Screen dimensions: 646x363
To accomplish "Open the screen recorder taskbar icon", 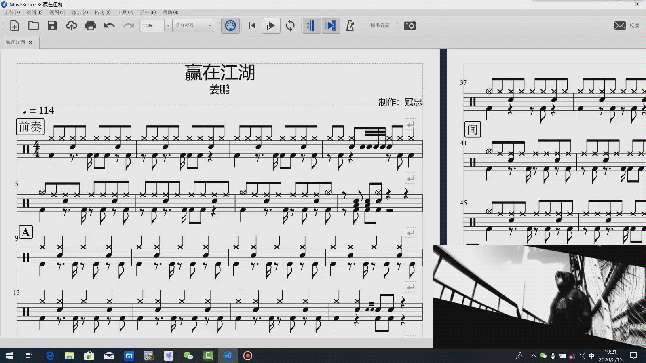I will (248, 356).
